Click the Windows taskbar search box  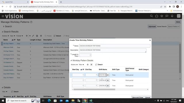(x=23, y=100)
